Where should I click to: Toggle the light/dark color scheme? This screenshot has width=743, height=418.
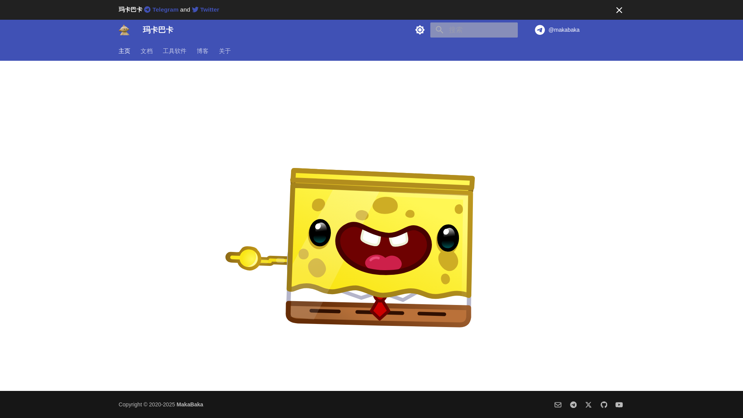420,30
